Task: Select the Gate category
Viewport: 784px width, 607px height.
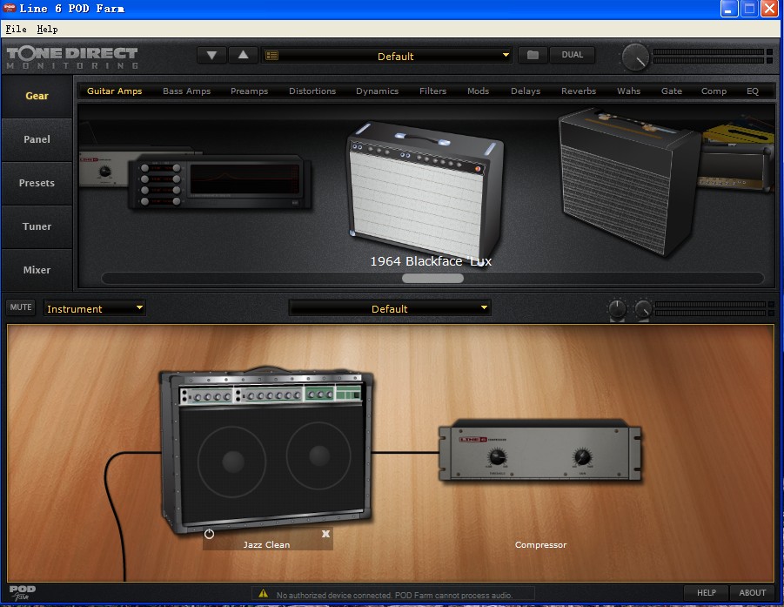Action: 672,91
